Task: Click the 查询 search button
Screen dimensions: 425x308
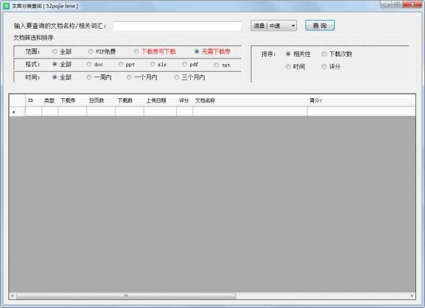Action: (x=319, y=25)
